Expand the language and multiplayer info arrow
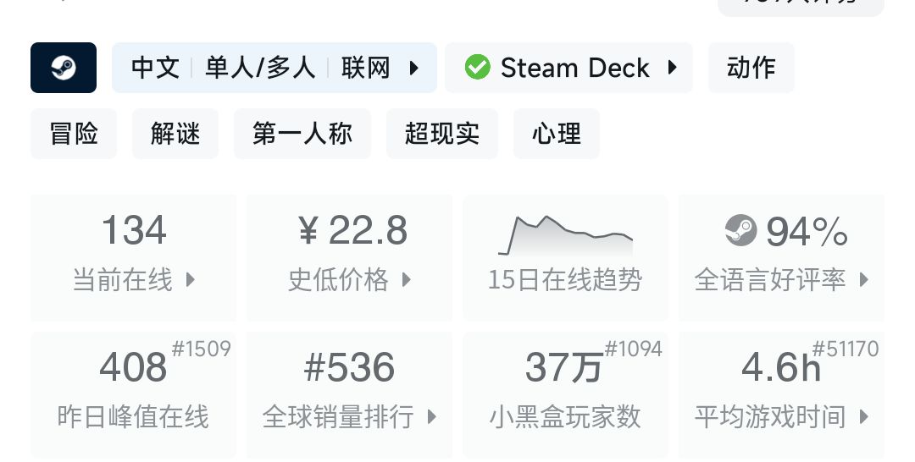915x462 pixels. (x=414, y=68)
